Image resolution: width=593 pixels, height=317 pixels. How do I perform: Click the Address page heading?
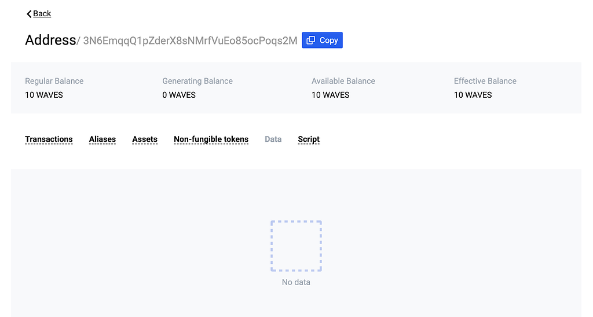[51, 40]
